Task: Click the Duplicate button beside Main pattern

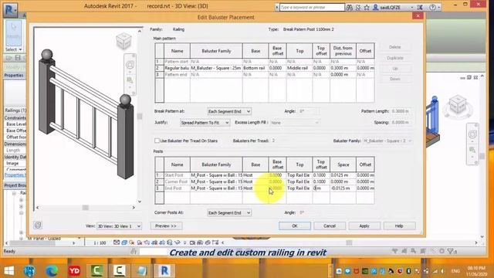Action: (394, 58)
